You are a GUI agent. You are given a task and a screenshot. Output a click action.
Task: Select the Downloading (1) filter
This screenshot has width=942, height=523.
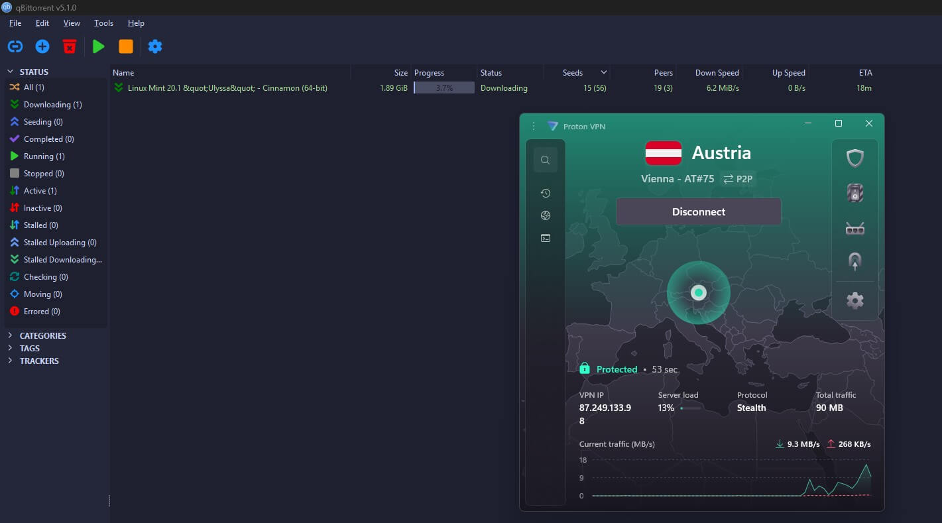[x=56, y=105]
